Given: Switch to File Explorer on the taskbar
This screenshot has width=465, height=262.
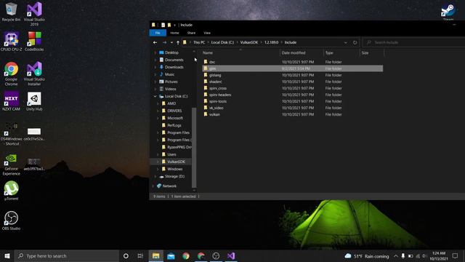Looking at the screenshot, I should point(156,255).
